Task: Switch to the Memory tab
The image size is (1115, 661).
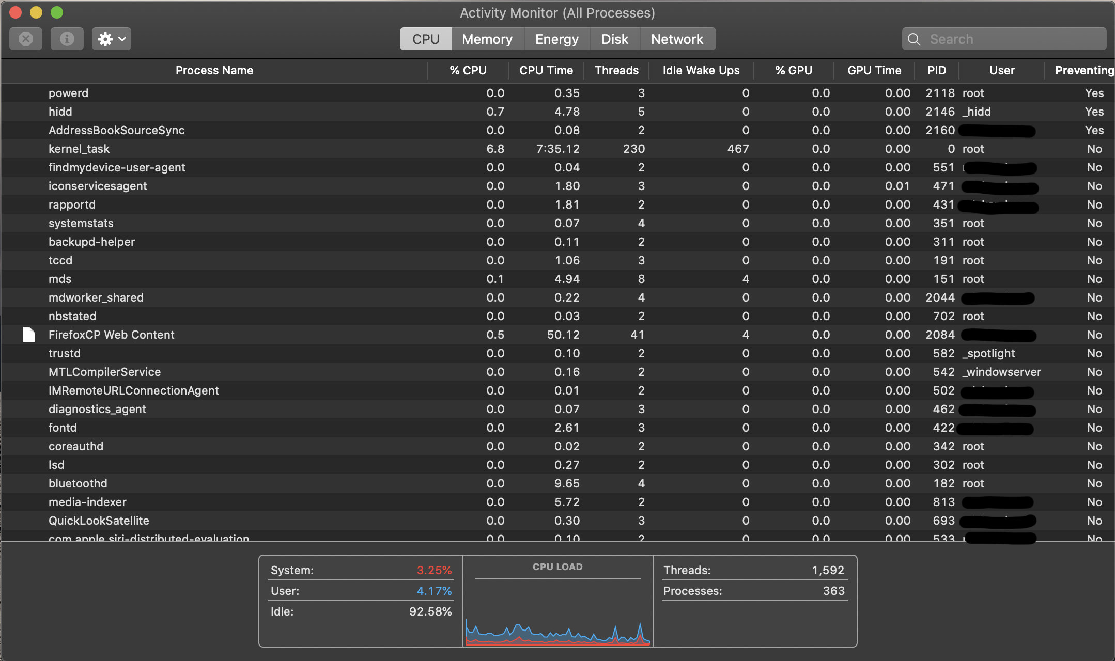Action: pyautogui.click(x=487, y=39)
